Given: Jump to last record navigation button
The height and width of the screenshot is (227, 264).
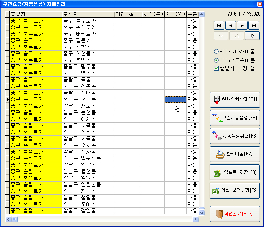Looking at the screenshot, I should [254, 25].
